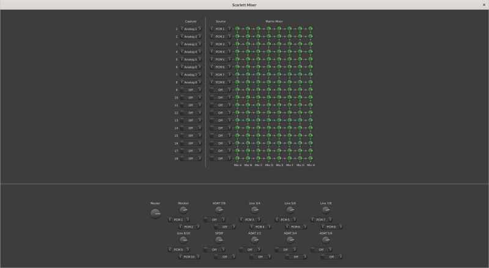489x268 pixels.
Task: Open Line 5/6 PCM 6 selector
Action: [296, 227]
